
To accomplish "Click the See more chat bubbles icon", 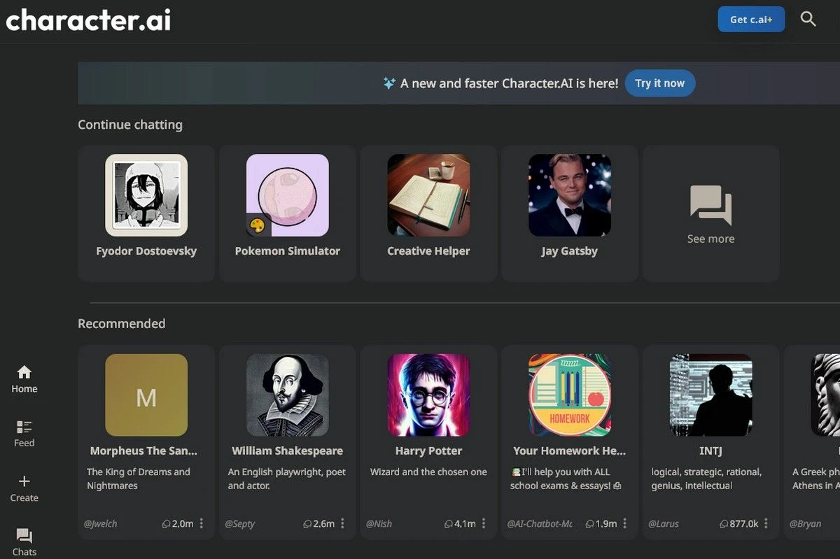I will pos(710,205).
